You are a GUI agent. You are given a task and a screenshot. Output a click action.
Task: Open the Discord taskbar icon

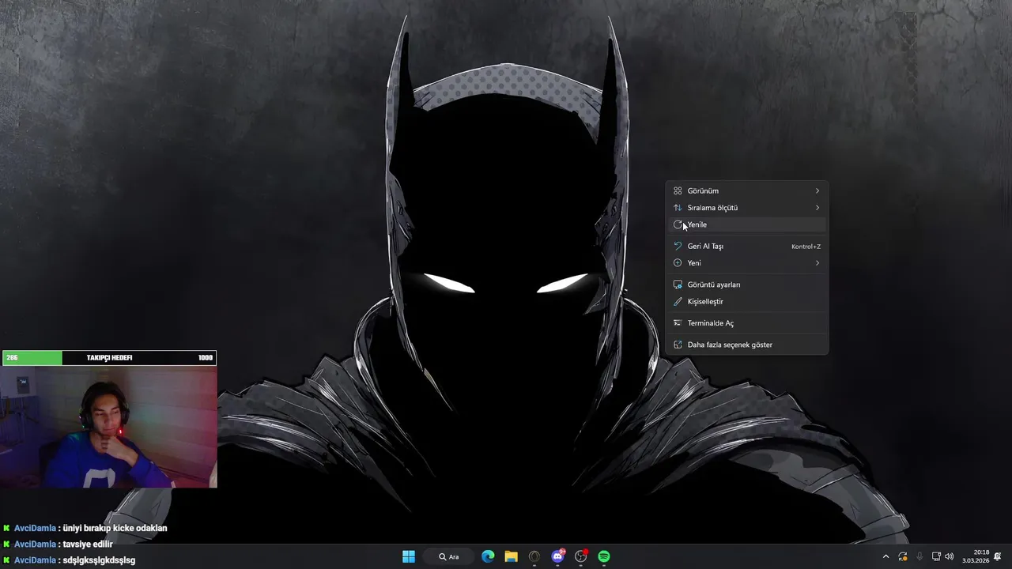pos(558,556)
